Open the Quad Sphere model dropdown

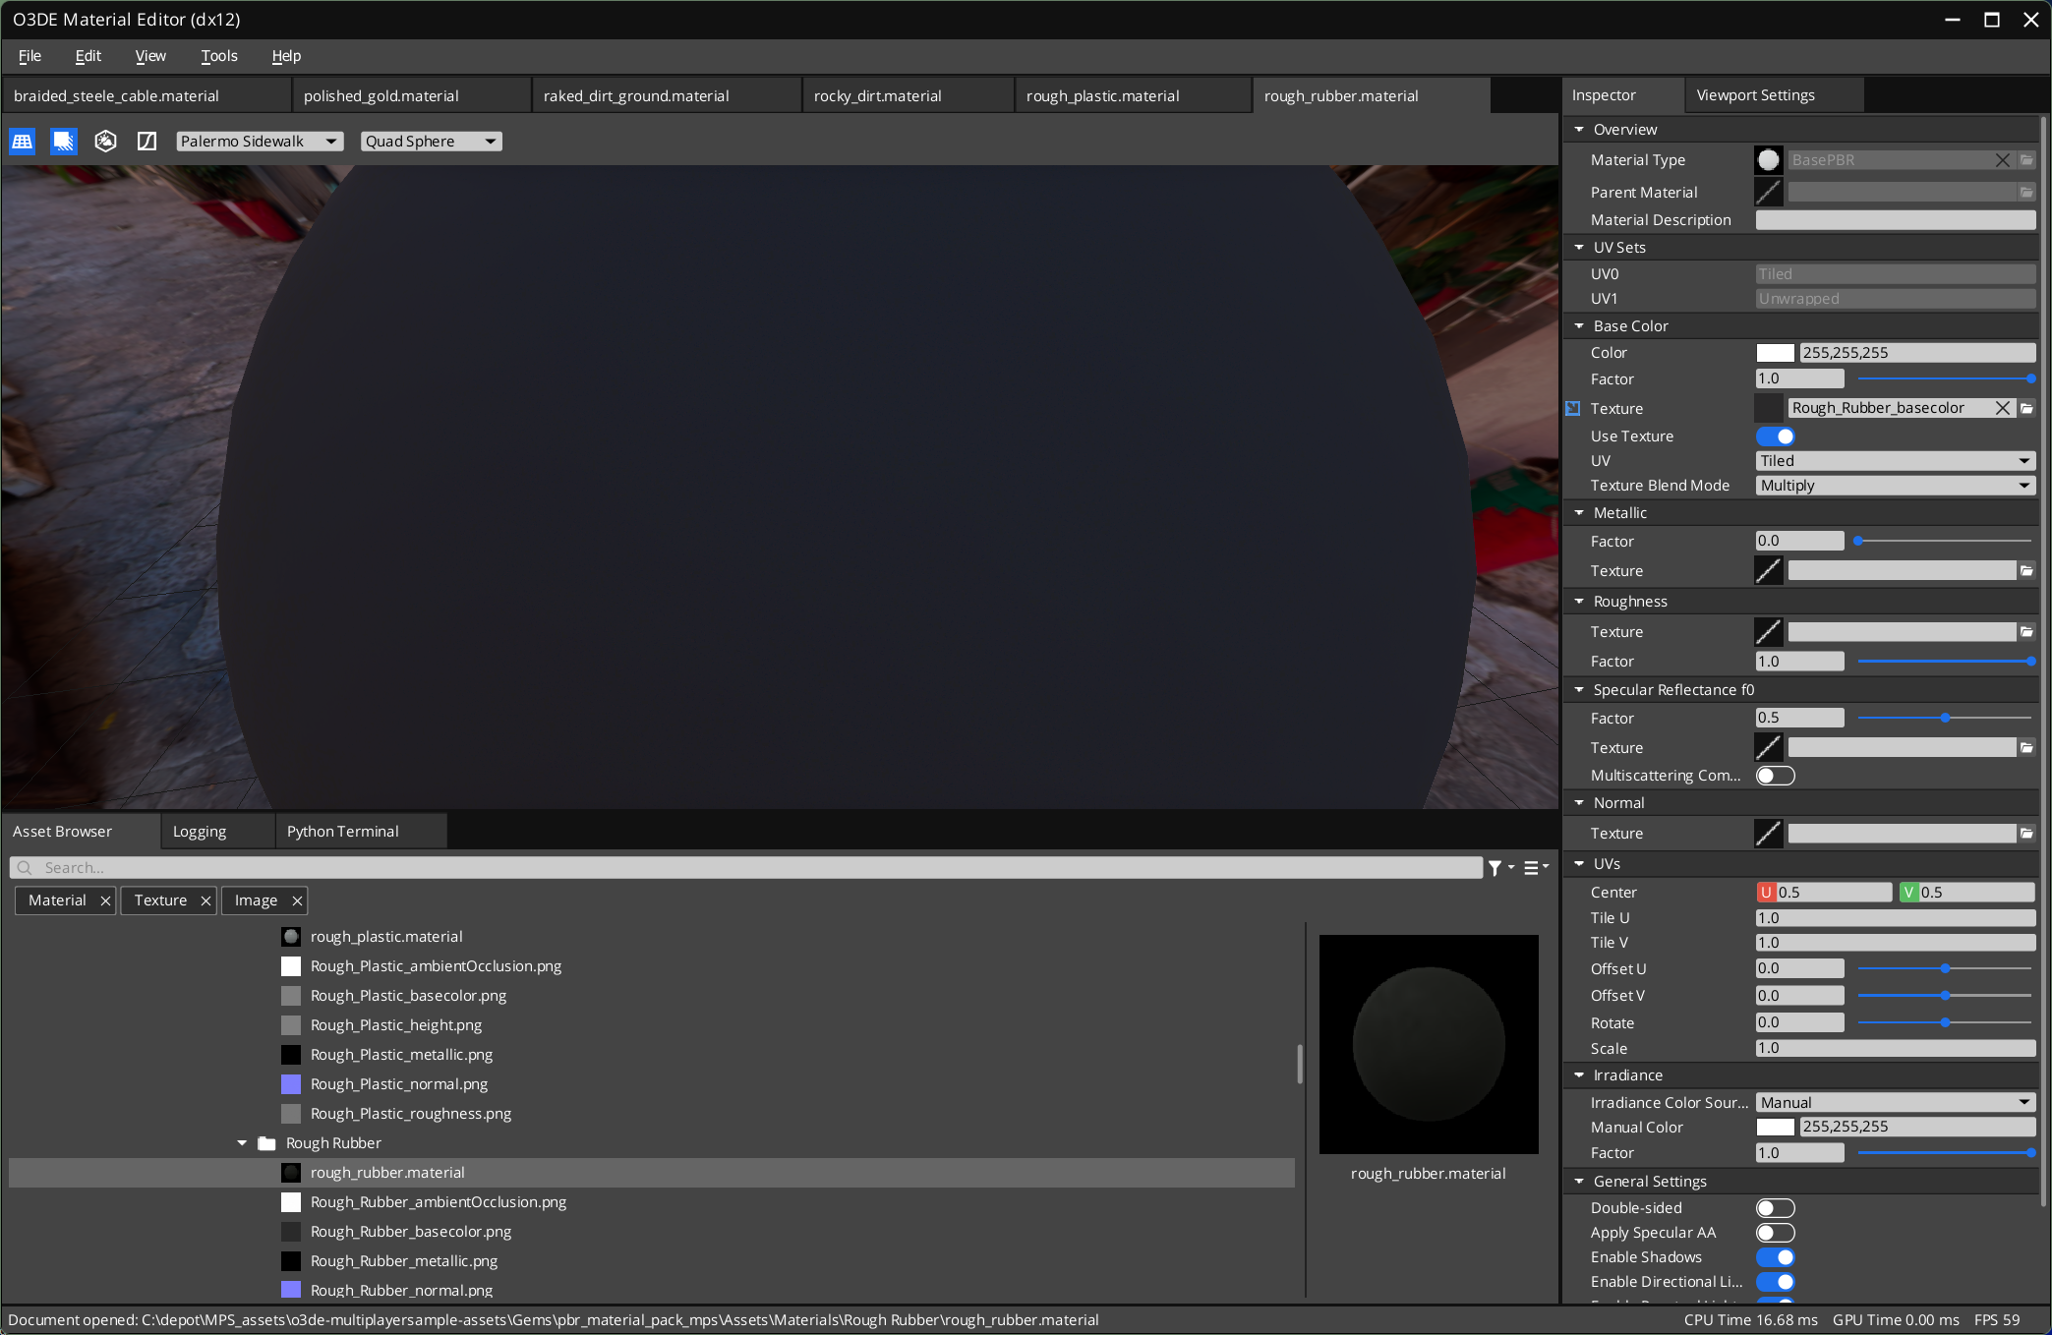430,141
